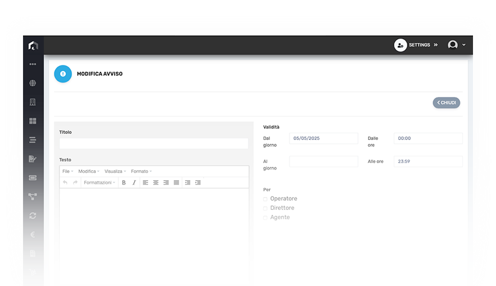
Task: Click the Settings user gear icon
Action: [401, 45]
